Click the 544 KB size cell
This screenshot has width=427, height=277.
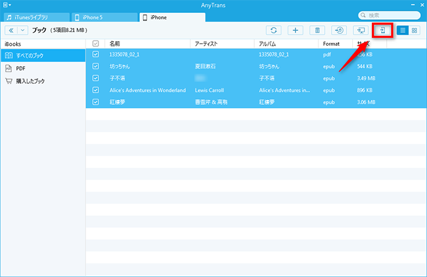[x=364, y=66]
